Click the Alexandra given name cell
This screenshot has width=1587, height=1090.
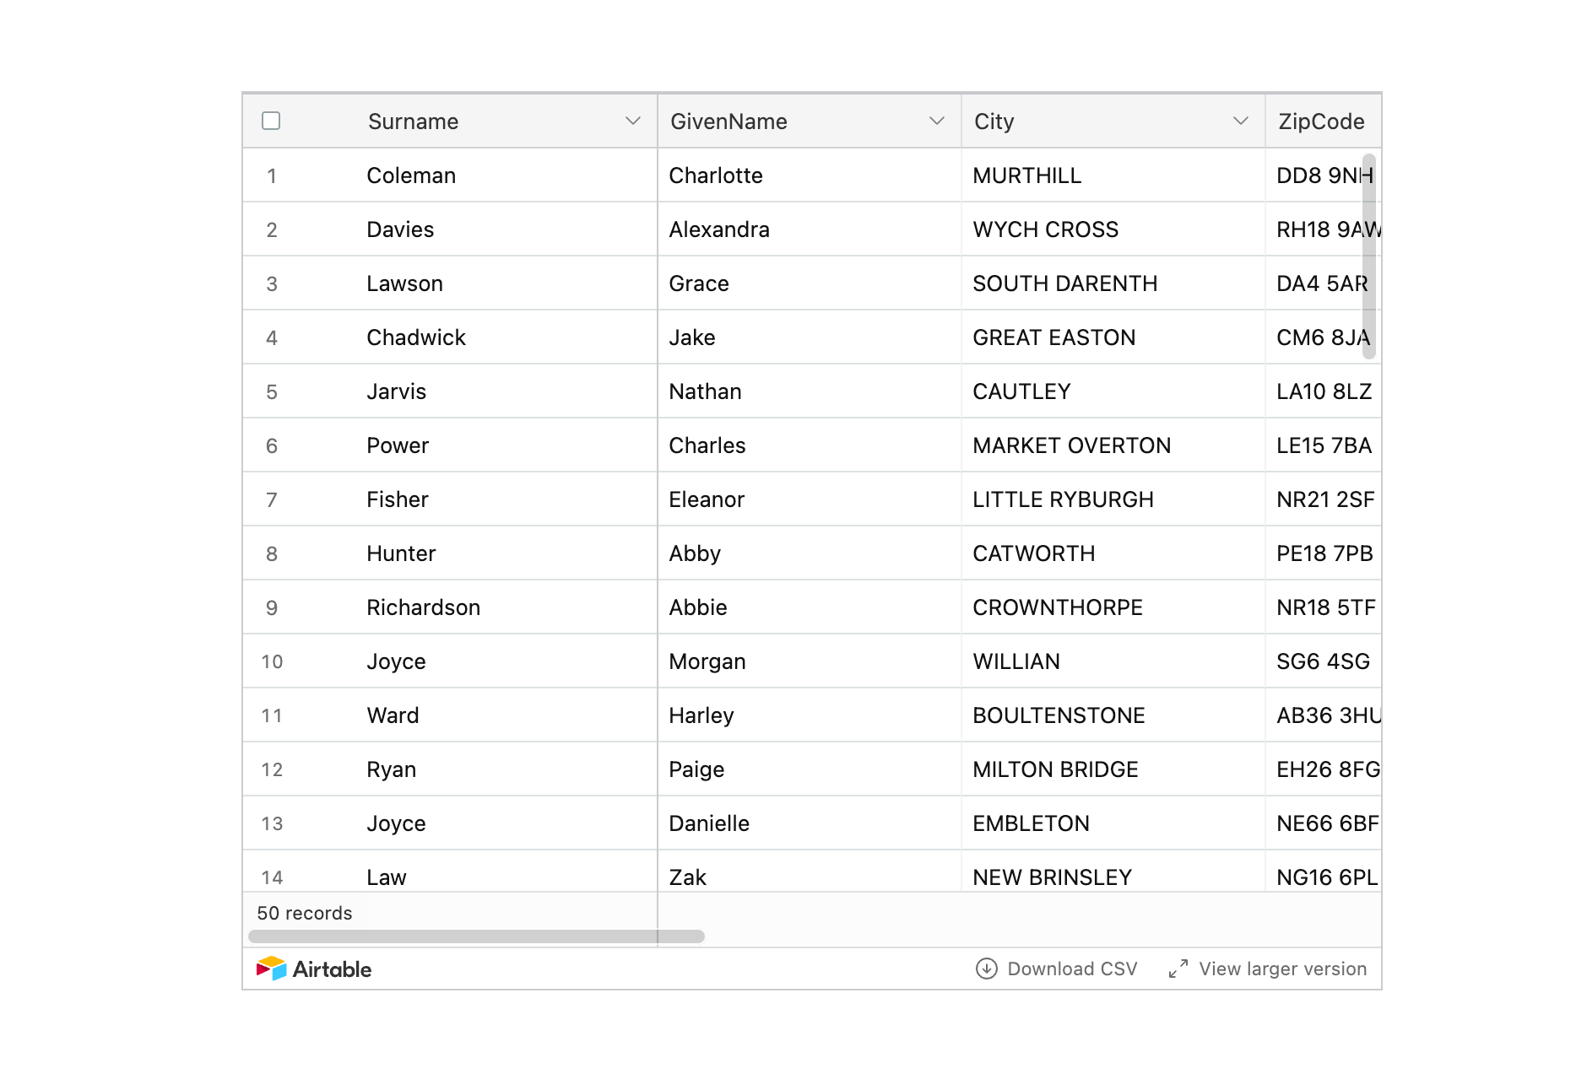click(718, 229)
